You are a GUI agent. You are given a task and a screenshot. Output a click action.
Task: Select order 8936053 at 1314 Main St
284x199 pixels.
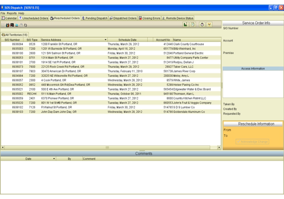(111, 58)
